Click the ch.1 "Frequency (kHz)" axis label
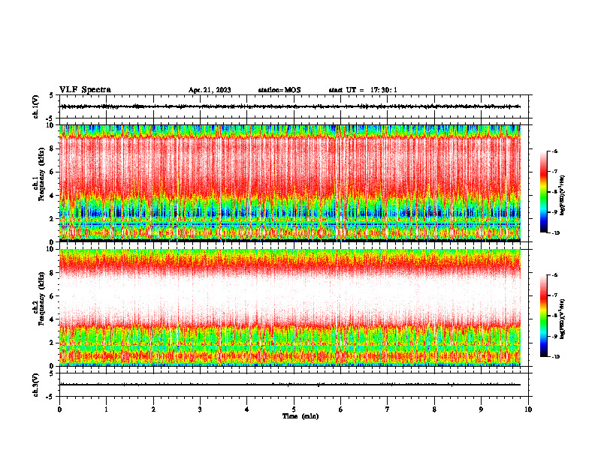The image size is (595, 459). click(x=42, y=174)
